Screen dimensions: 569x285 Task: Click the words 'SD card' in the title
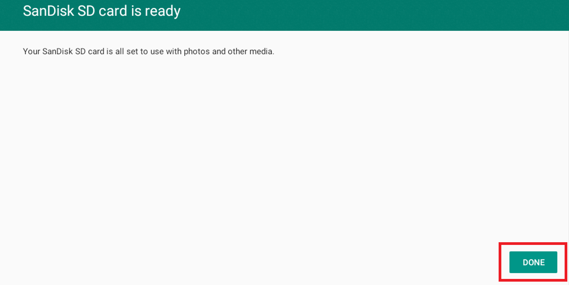(102, 11)
